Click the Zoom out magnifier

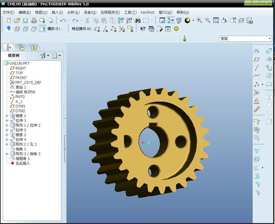pos(208,21)
